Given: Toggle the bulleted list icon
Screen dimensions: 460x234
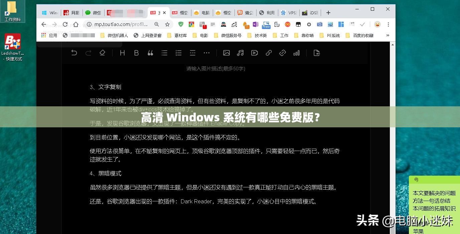Looking at the screenshot, I should pyautogui.click(x=164, y=53).
